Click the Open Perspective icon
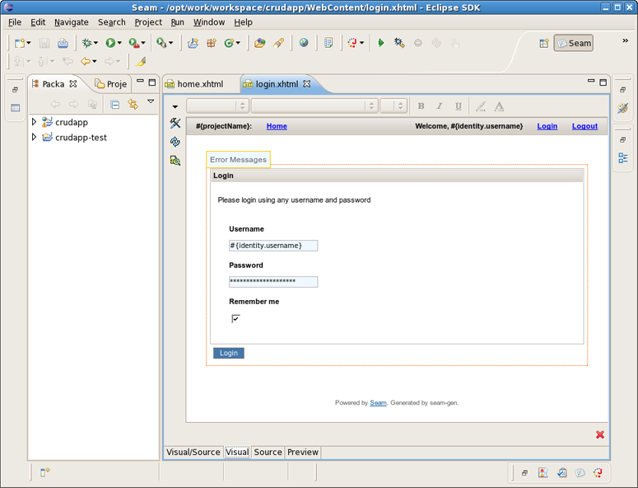The image size is (638, 488). [544, 43]
